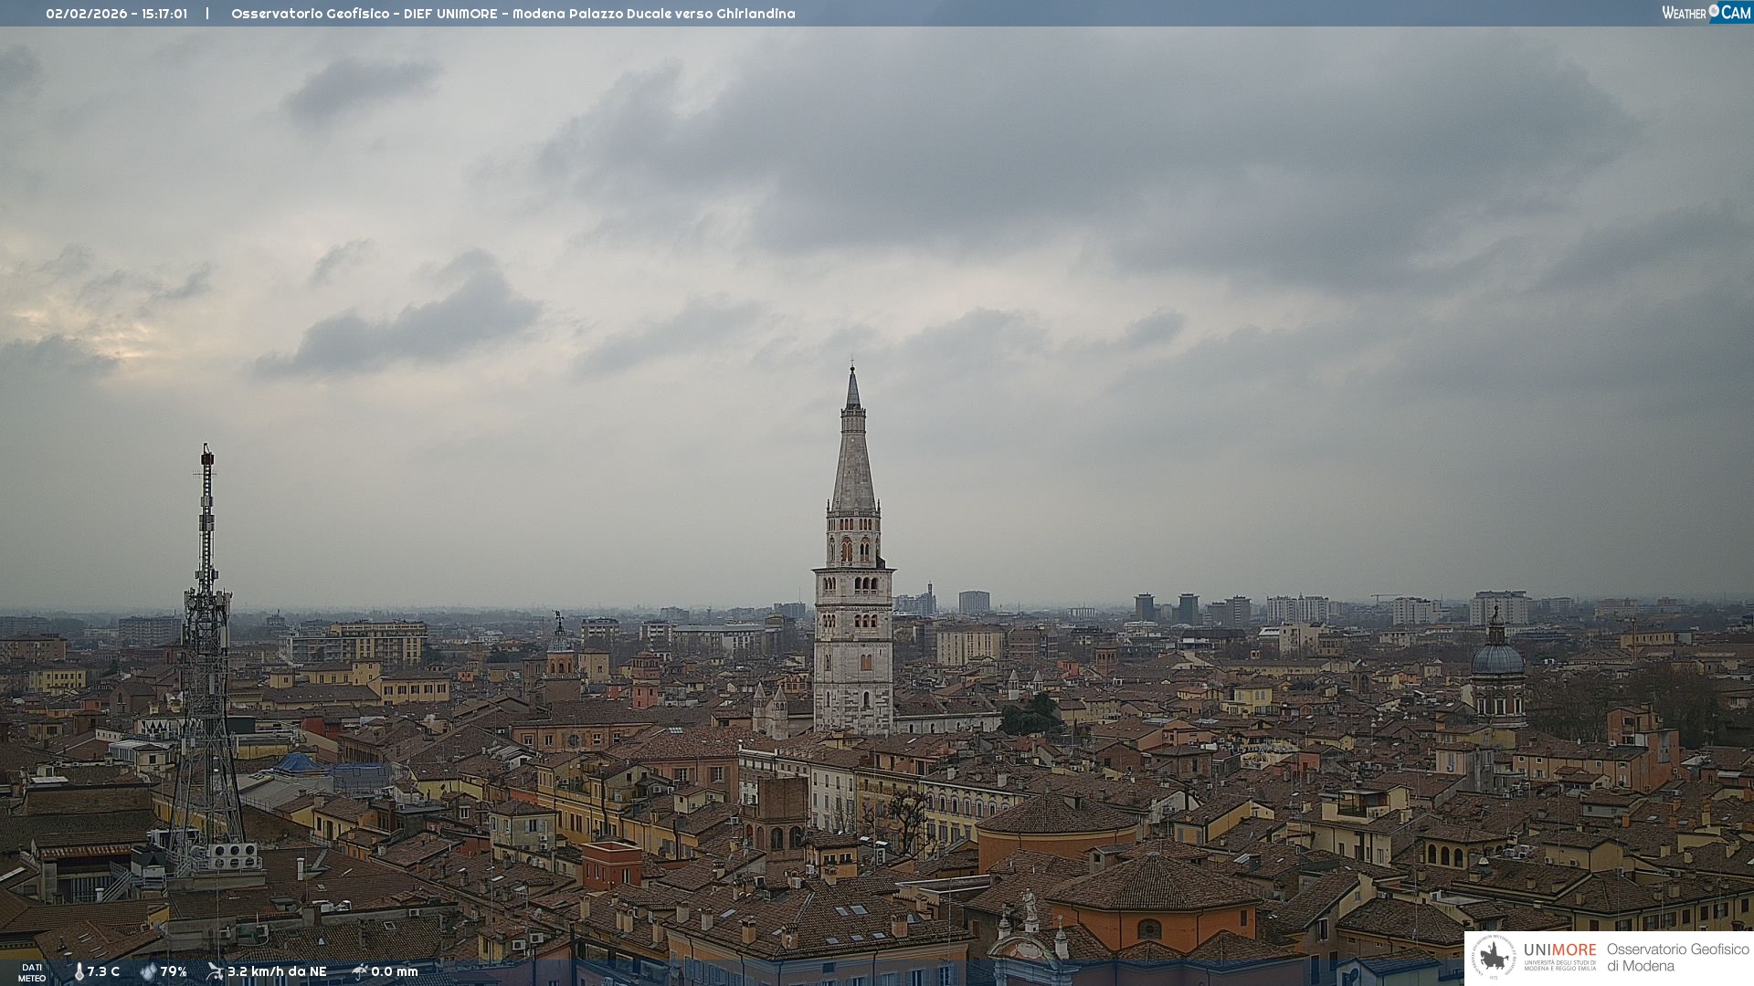Click the radio antenna lattice tower
The image size is (1754, 986).
point(206,639)
